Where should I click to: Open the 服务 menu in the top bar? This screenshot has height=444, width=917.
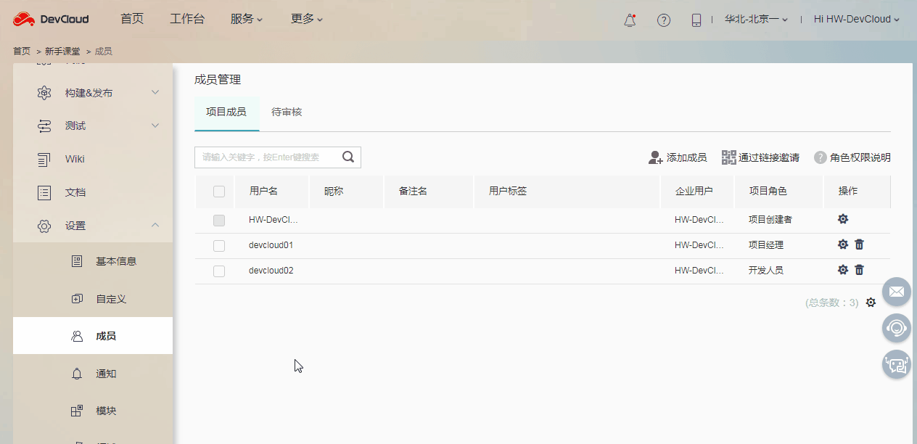247,20
